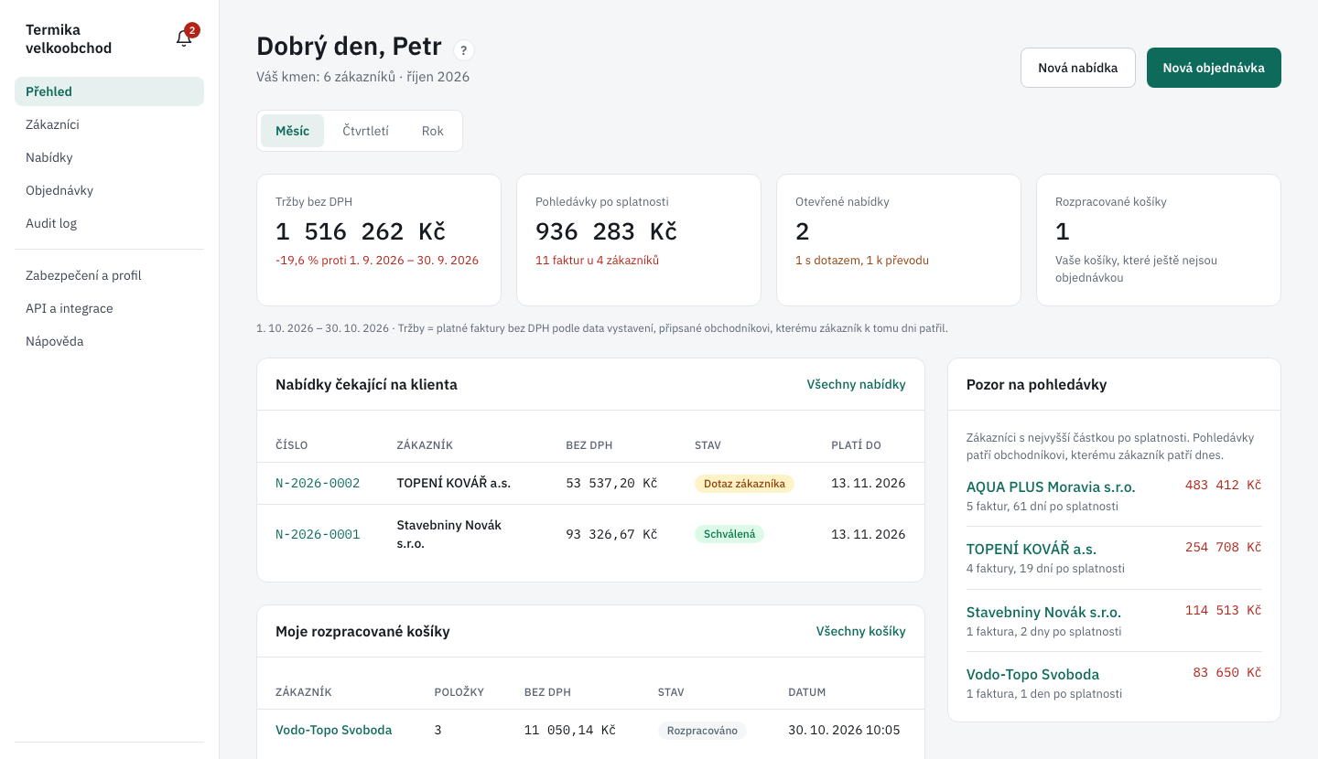This screenshot has height=759, width=1318.
Task: Click the Termika velkoobchod logo text
Action: pos(69,39)
